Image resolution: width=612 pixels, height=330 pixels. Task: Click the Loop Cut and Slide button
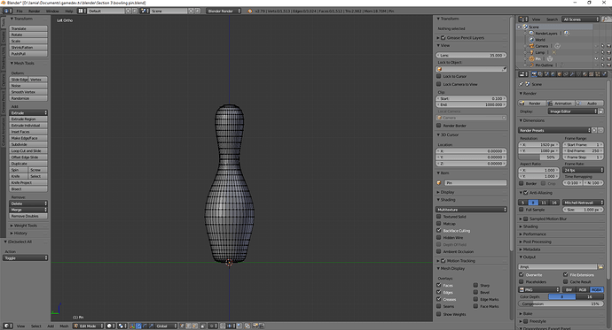click(x=28, y=150)
